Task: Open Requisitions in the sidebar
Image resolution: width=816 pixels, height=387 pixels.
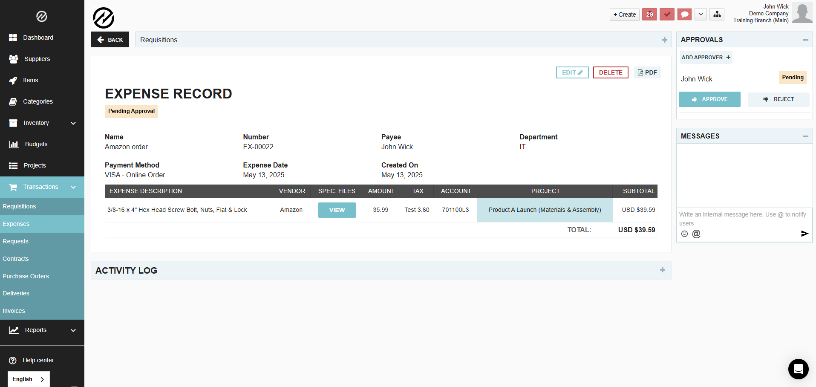Action: 42,206
